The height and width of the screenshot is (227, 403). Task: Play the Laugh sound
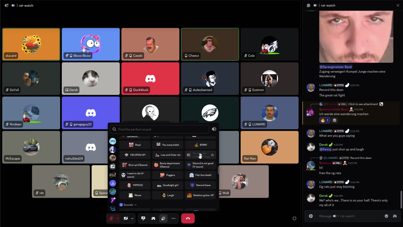(x=167, y=195)
